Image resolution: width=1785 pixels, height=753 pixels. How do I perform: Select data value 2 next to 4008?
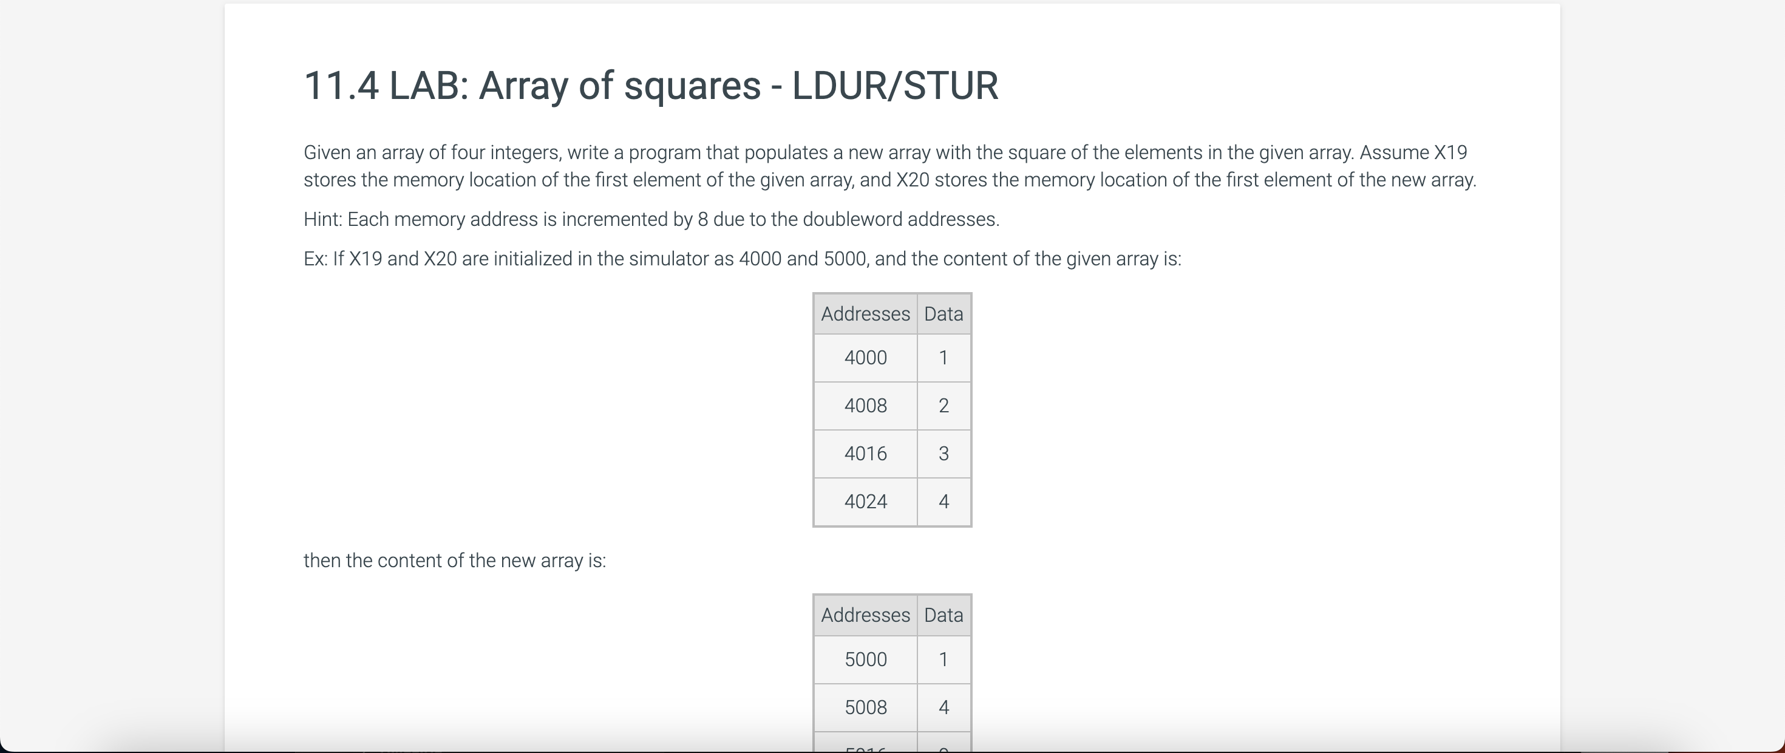[x=943, y=406]
